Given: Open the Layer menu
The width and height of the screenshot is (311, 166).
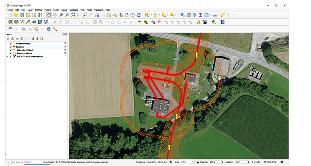Looking at the screenshot, I should pyautogui.click(x=30, y=10).
